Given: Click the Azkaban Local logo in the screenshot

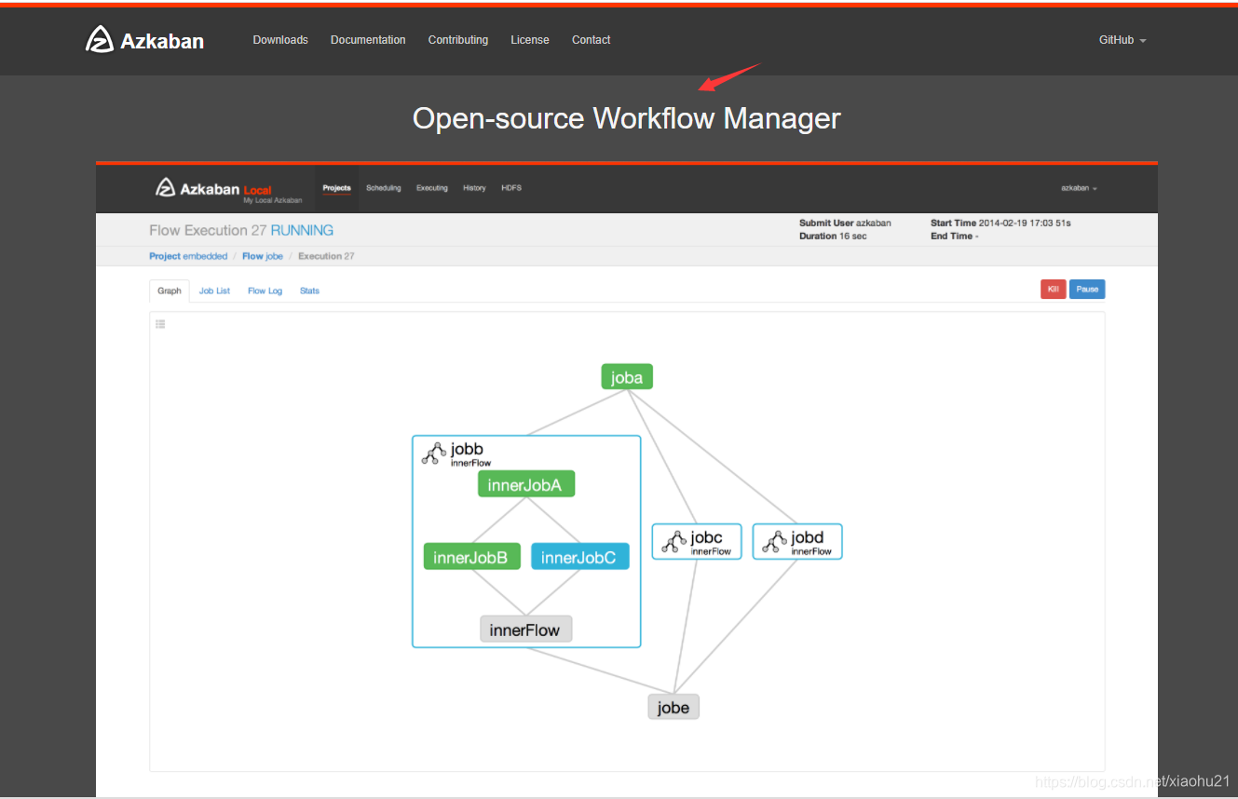Looking at the screenshot, I should (228, 189).
